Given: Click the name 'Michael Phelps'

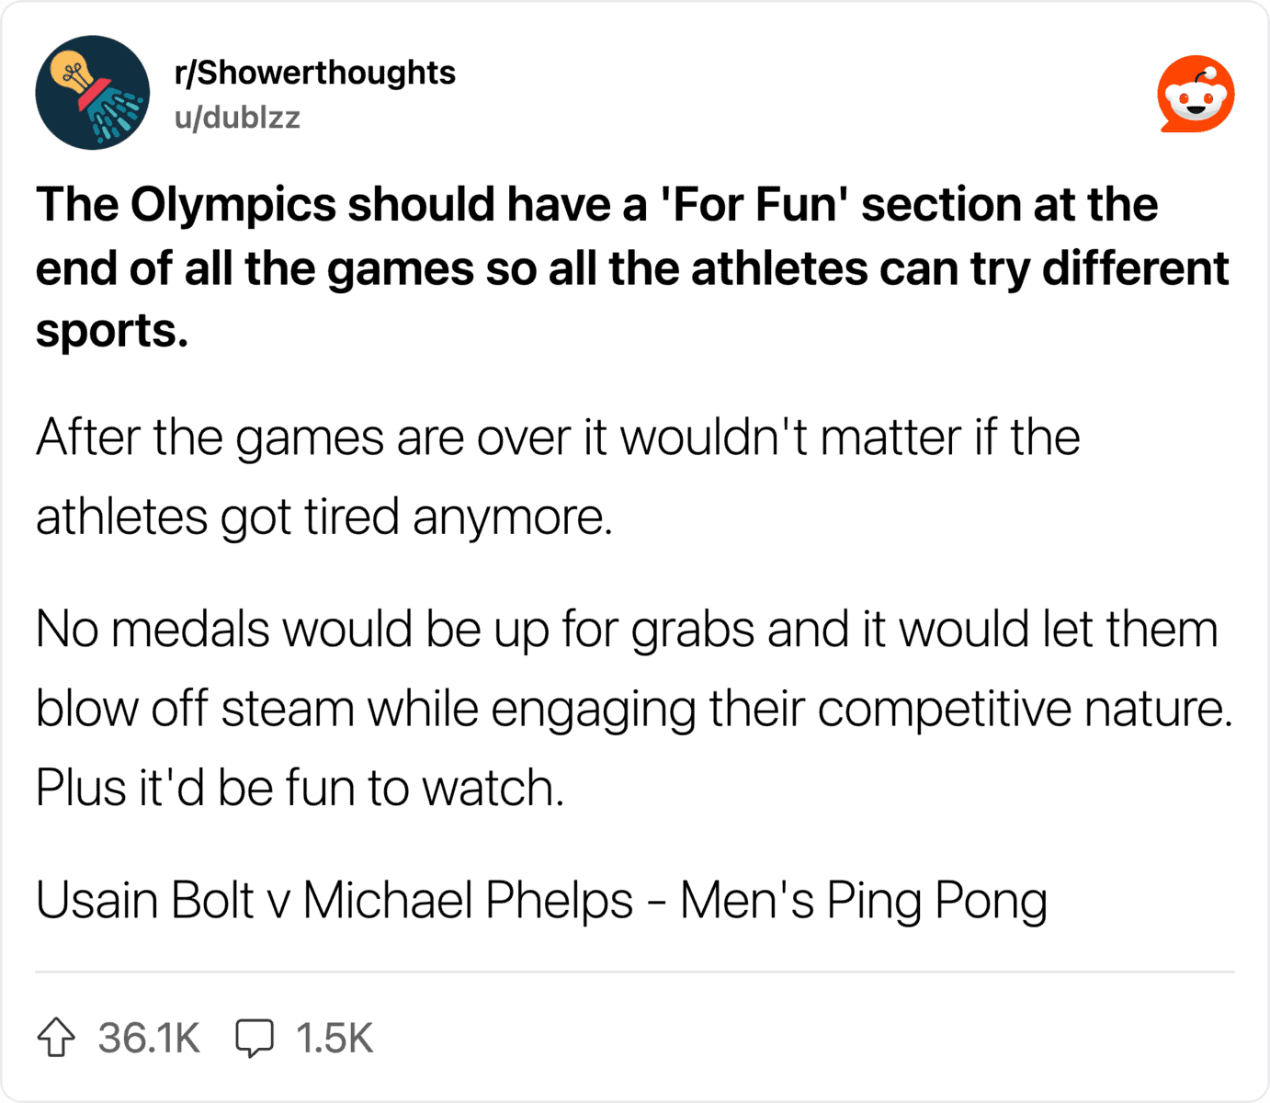Looking at the screenshot, I should (468, 900).
